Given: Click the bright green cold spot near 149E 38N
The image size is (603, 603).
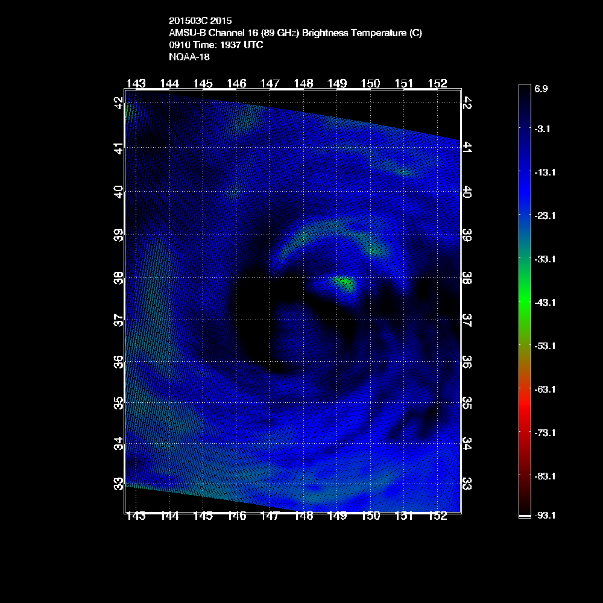Looking at the screenshot, I should tap(344, 283).
